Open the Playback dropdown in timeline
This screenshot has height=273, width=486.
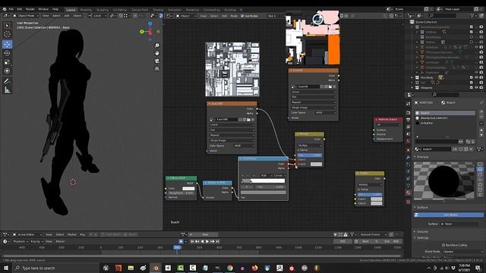coord(21,241)
